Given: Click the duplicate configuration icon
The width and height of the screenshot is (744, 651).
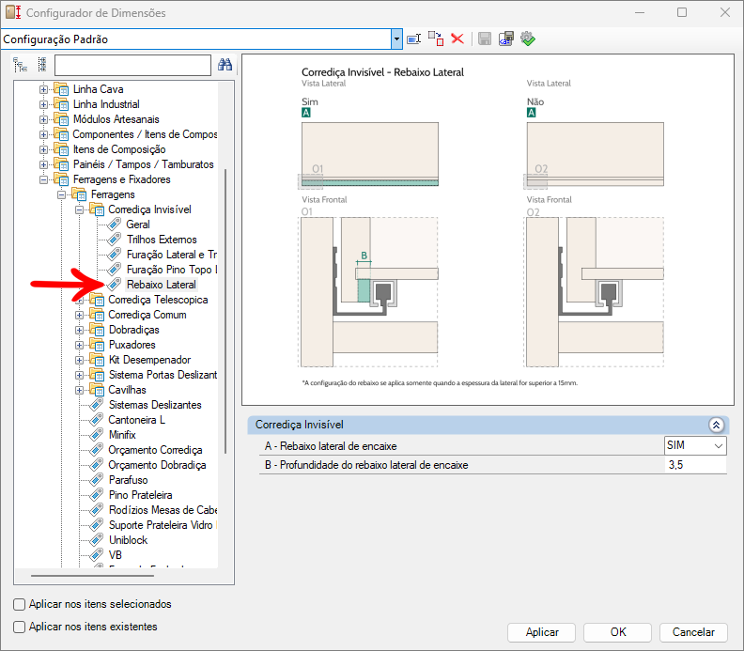Looking at the screenshot, I should point(436,39).
